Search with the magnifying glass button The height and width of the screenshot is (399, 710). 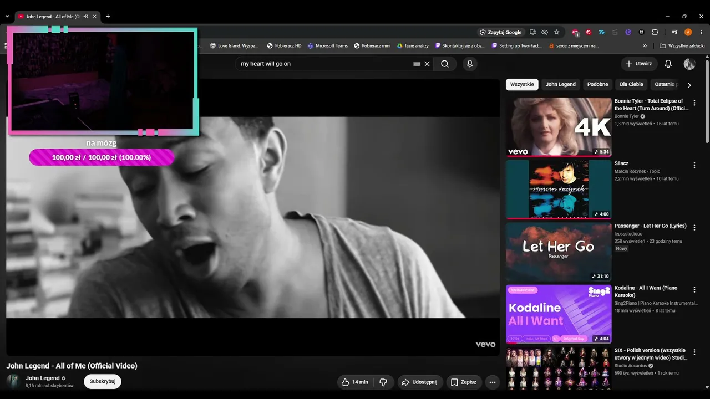445,64
